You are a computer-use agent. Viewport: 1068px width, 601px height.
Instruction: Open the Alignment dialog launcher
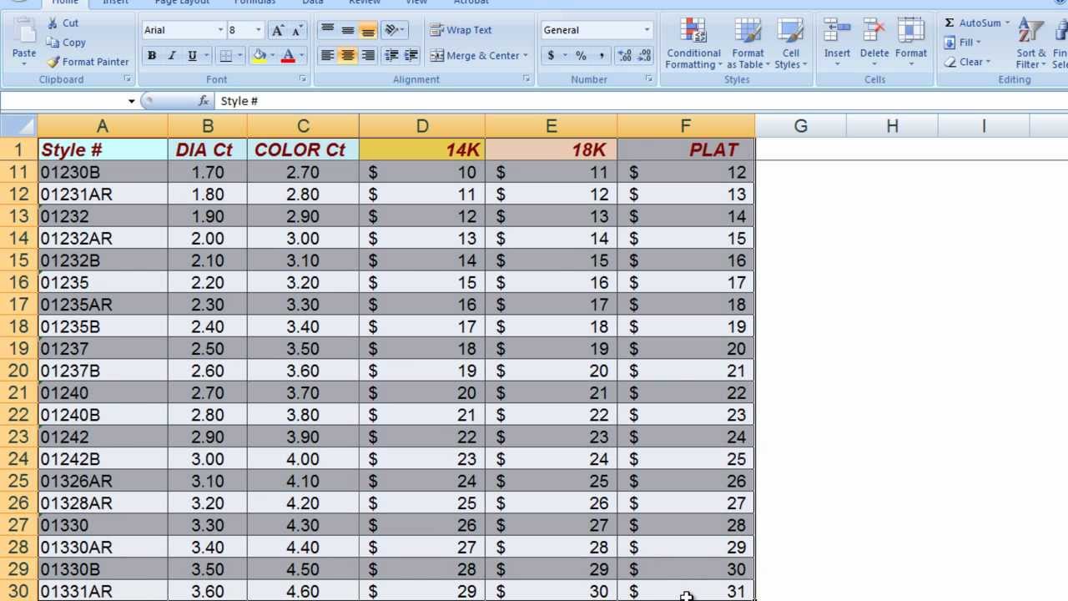[x=526, y=79]
